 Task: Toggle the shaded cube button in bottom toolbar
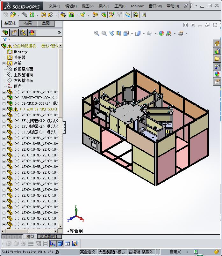[x=60, y=244]
